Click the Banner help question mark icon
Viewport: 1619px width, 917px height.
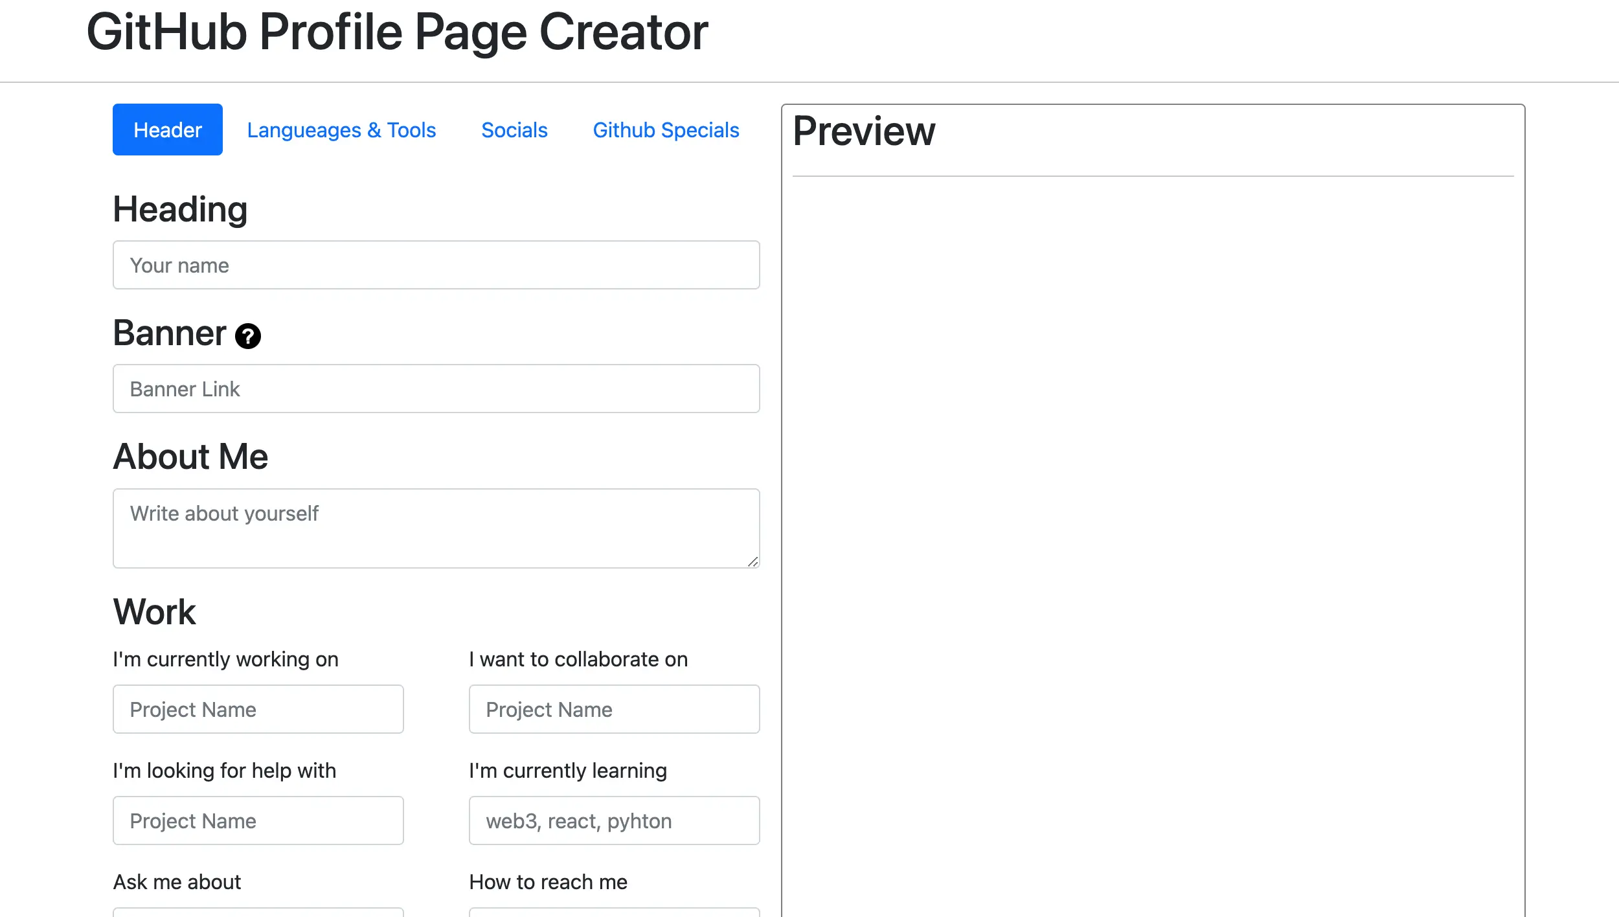(248, 336)
